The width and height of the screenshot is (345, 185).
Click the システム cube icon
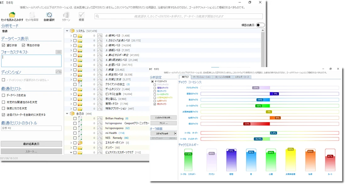click(72, 31)
